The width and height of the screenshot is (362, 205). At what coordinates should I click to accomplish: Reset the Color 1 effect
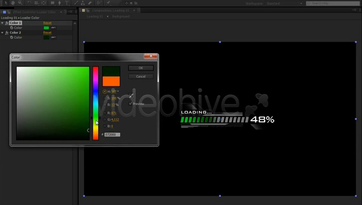pyautogui.click(x=47, y=23)
